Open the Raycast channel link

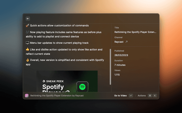[119, 42]
